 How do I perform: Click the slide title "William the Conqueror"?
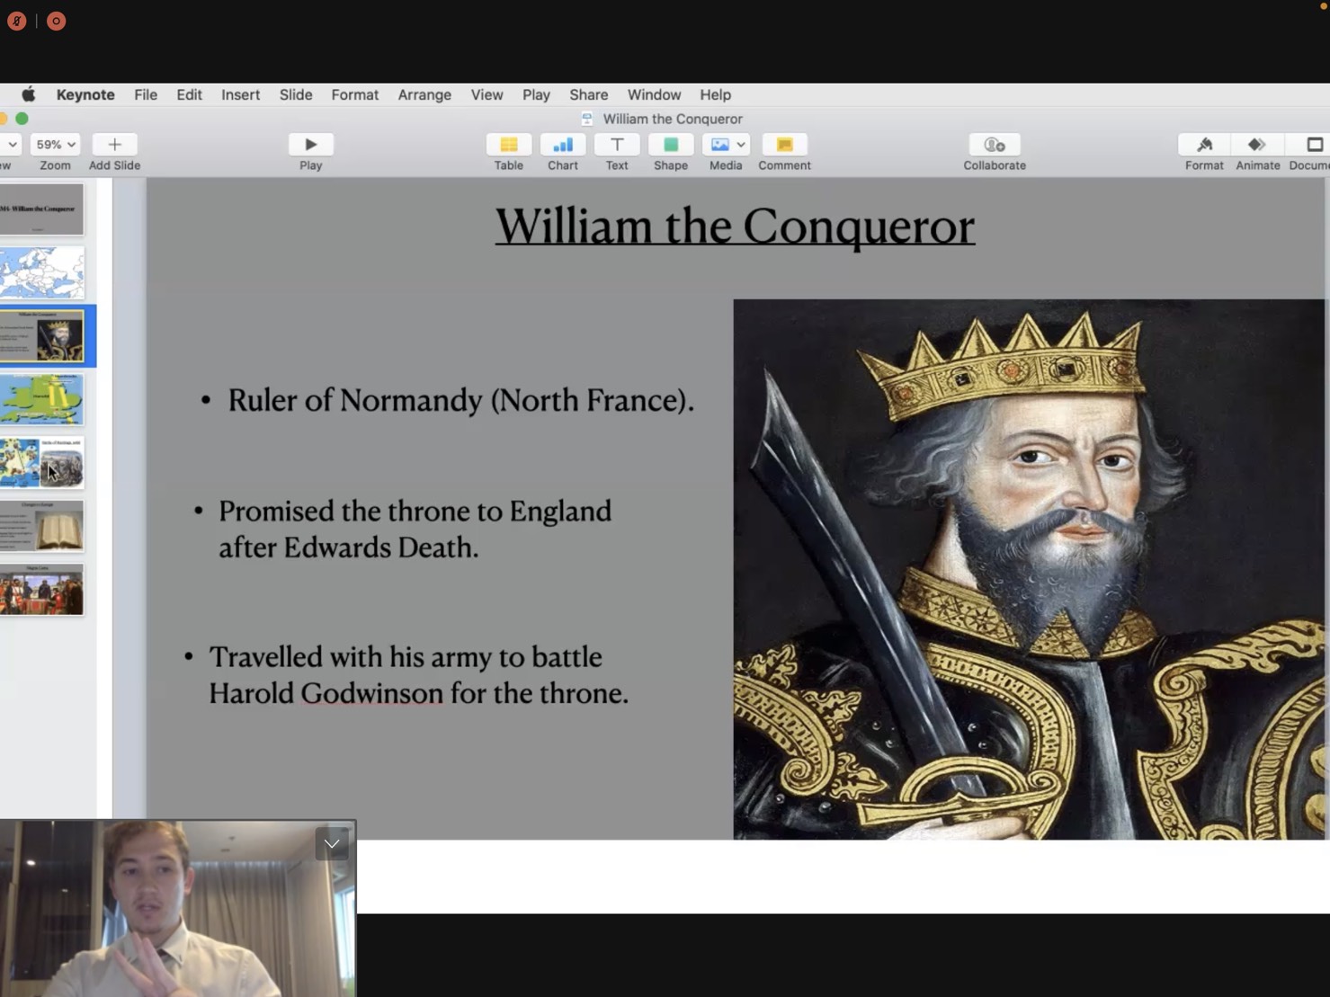735,226
